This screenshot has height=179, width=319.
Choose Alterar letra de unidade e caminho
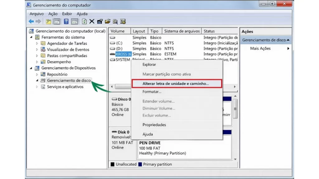tap(176, 84)
